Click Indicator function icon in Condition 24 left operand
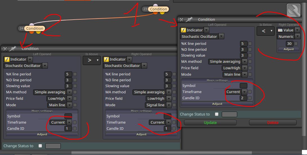Image resolution: width=307 pixels, height=155 pixels. point(7,59)
